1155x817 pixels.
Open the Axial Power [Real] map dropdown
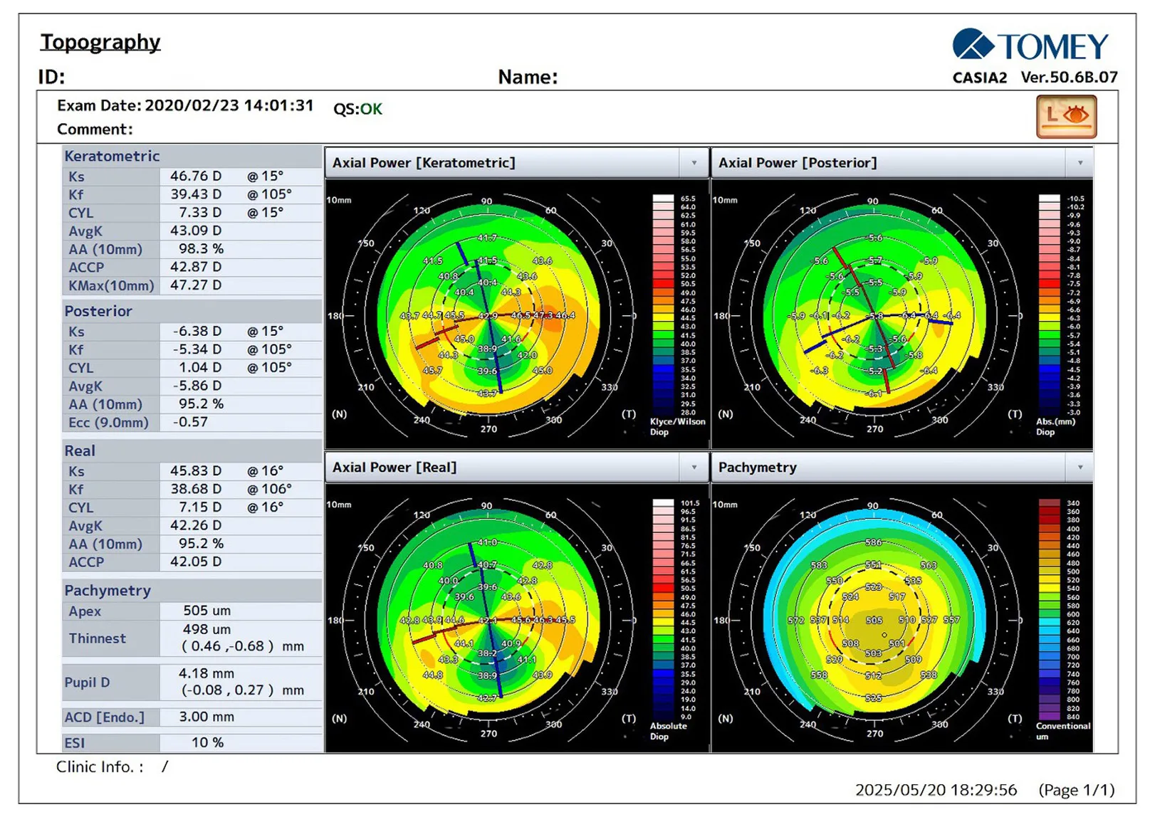pos(694,468)
